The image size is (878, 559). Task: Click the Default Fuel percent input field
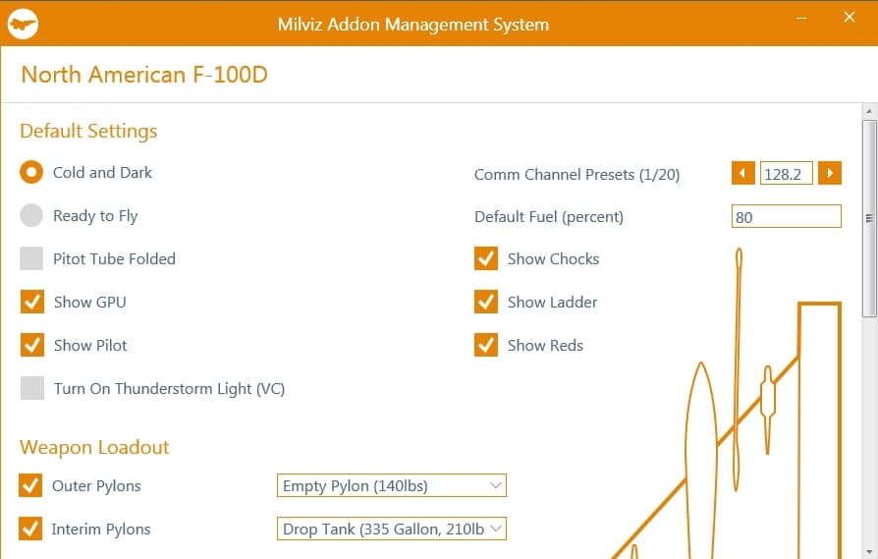coord(786,217)
